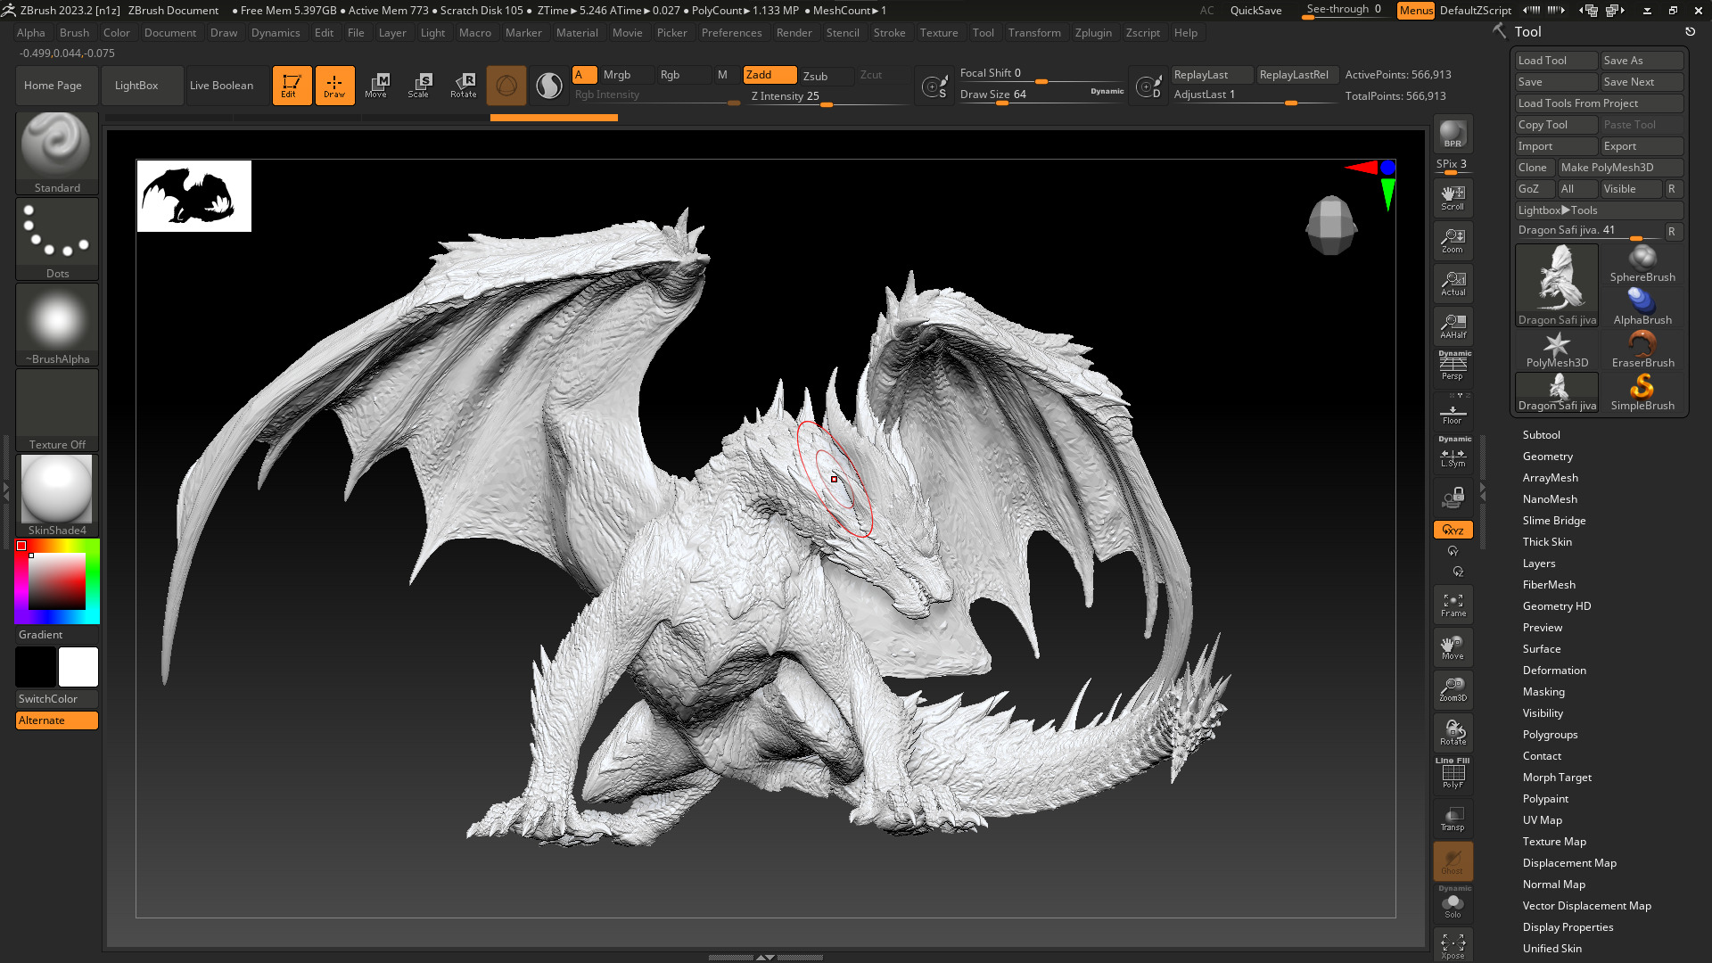Toggle Transp transparency mode

(1453, 819)
